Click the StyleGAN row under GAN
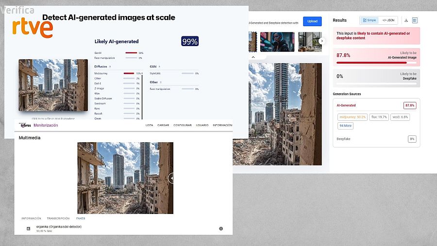The height and width of the screenshot is (246, 437). click(x=174, y=74)
